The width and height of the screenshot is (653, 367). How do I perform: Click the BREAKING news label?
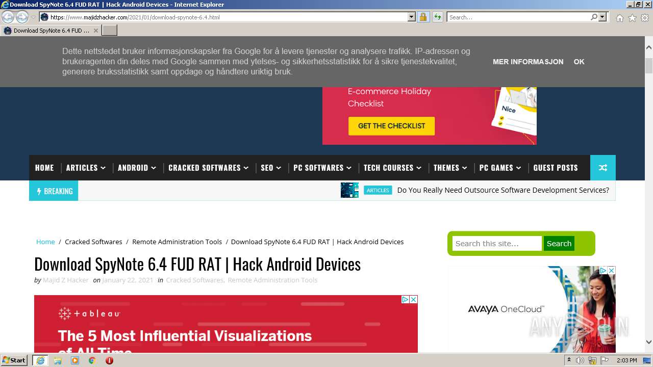[x=54, y=191]
